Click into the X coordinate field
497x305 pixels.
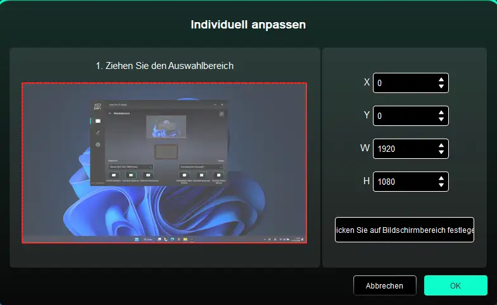point(403,83)
